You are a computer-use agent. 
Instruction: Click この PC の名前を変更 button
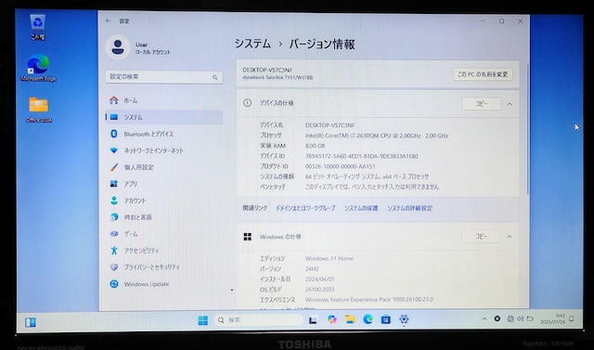pyautogui.click(x=483, y=74)
